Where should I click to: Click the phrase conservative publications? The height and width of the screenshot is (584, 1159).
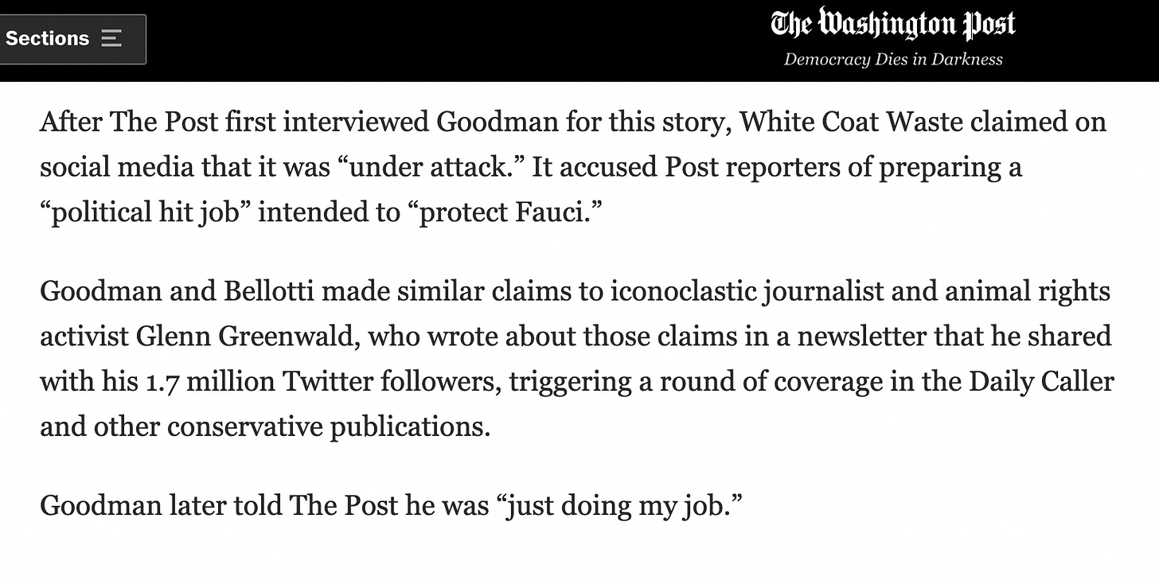tap(329, 427)
